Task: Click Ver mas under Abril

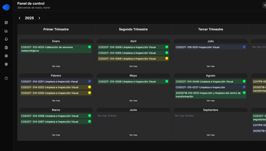Action: click(133, 66)
